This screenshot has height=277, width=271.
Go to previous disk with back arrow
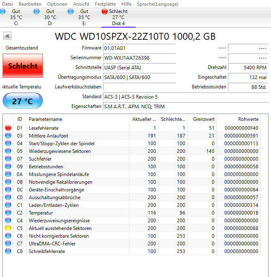pos(7,36)
